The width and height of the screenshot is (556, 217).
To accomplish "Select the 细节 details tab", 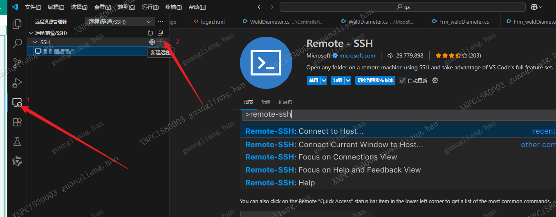I will pyautogui.click(x=249, y=102).
